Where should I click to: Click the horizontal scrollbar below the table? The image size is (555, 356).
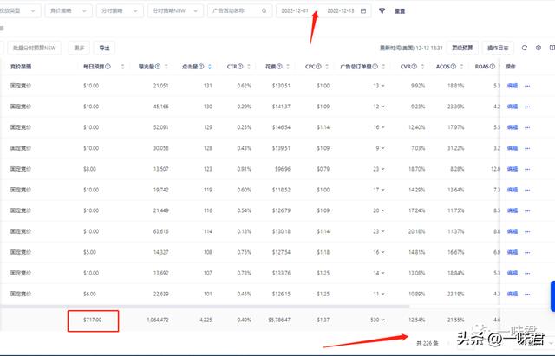(x=205, y=307)
